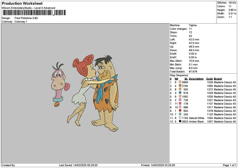Click the Amber Black swatch for stop 12
238x168 pixels.
(180, 121)
